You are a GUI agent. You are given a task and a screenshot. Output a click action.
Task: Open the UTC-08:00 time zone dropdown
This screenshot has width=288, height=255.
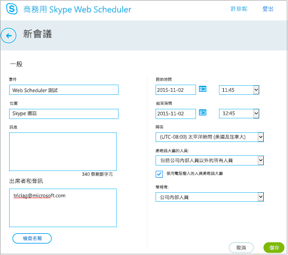pyautogui.click(x=209, y=137)
